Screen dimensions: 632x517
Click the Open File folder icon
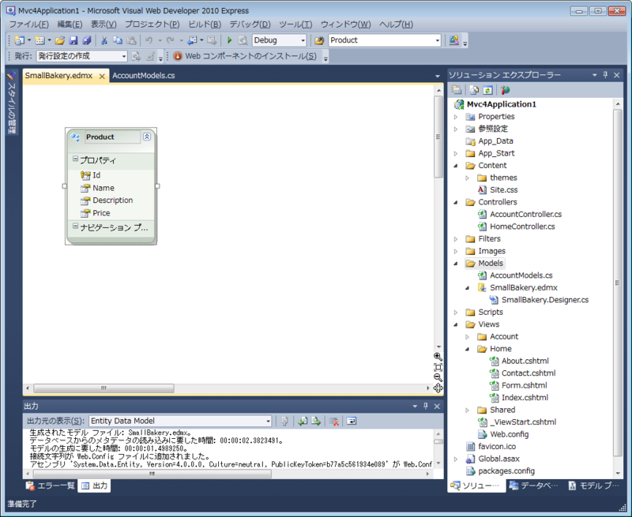pos(60,40)
